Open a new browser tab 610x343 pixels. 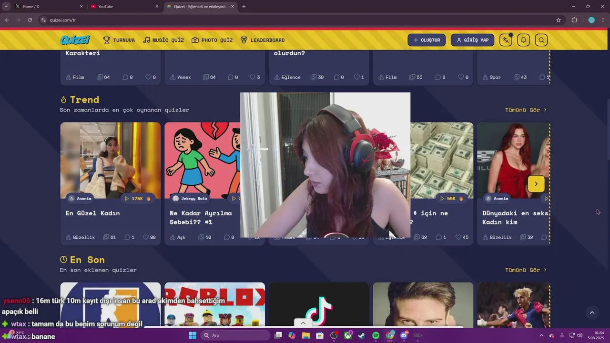pyautogui.click(x=244, y=7)
